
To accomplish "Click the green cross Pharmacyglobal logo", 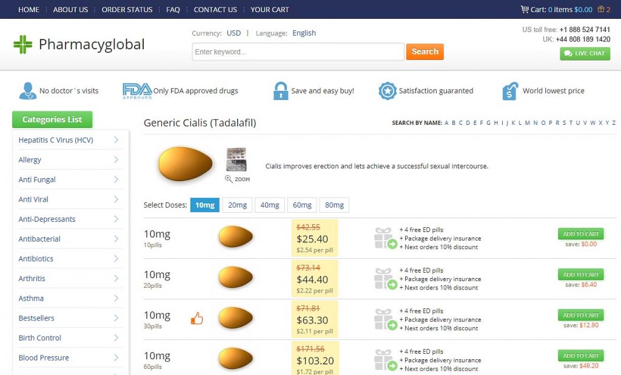I will pyautogui.click(x=22, y=44).
